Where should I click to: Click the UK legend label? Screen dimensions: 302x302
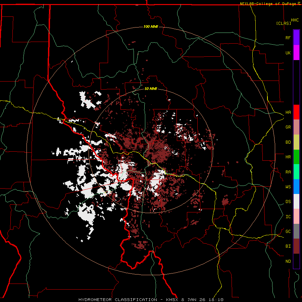288,53
